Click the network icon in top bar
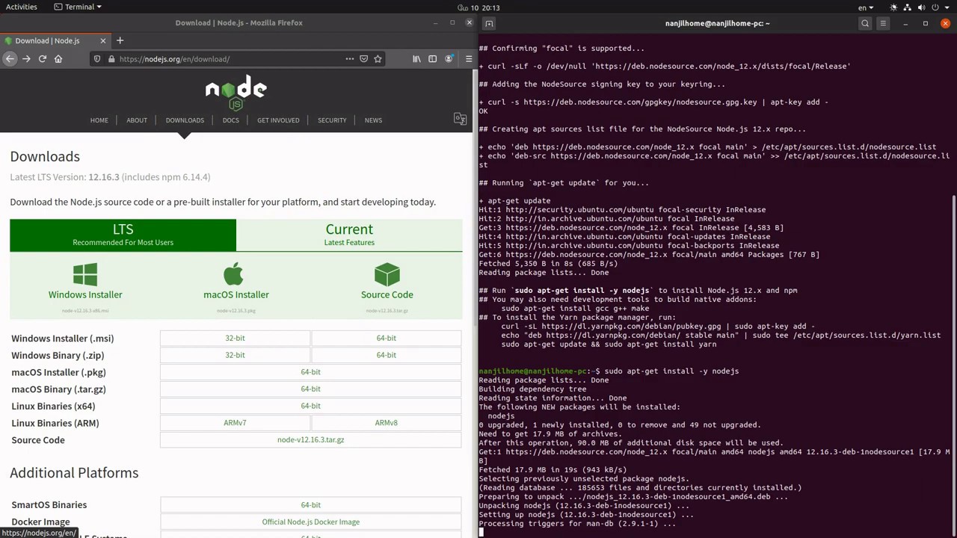This screenshot has height=538, width=957. click(x=908, y=7)
